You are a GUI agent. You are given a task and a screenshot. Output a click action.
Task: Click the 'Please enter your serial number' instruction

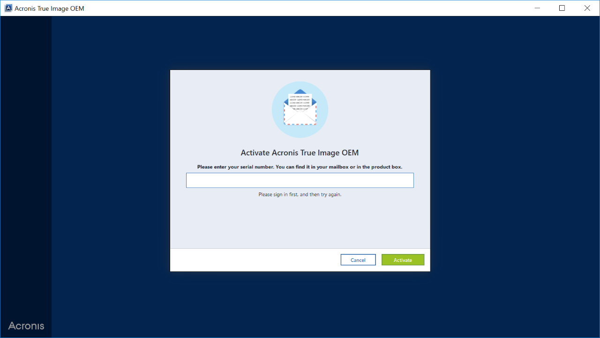click(300, 167)
